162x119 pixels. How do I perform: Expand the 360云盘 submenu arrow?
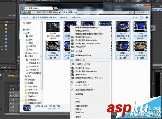109,51
